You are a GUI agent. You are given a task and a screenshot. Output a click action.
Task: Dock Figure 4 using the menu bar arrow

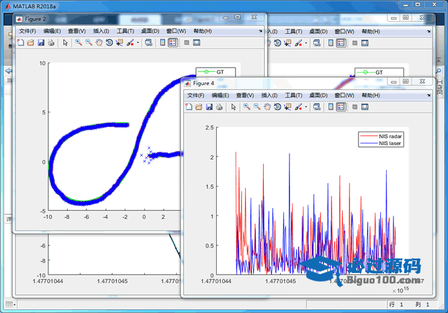click(429, 95)
